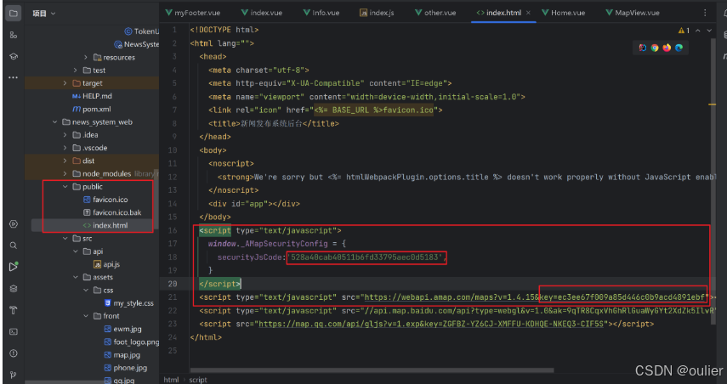The image size is (727, 384).
Task: Select api.js in project tree
Action: tap(106, 264)
